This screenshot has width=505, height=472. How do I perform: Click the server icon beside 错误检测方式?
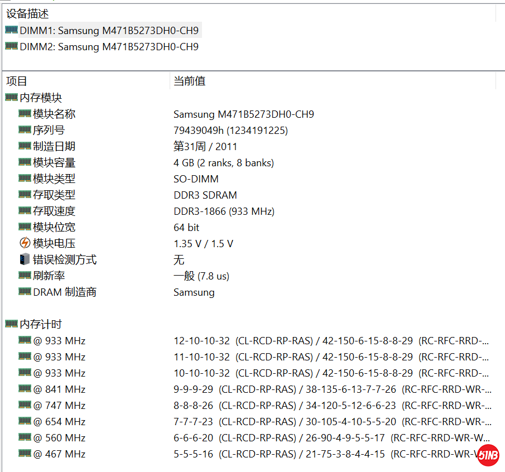coord(24,259)
